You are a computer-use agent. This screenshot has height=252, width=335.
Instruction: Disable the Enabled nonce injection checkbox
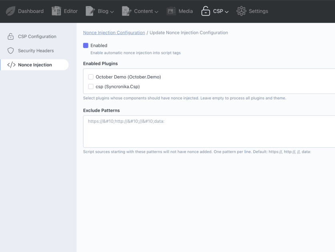(x=86, y=46)
